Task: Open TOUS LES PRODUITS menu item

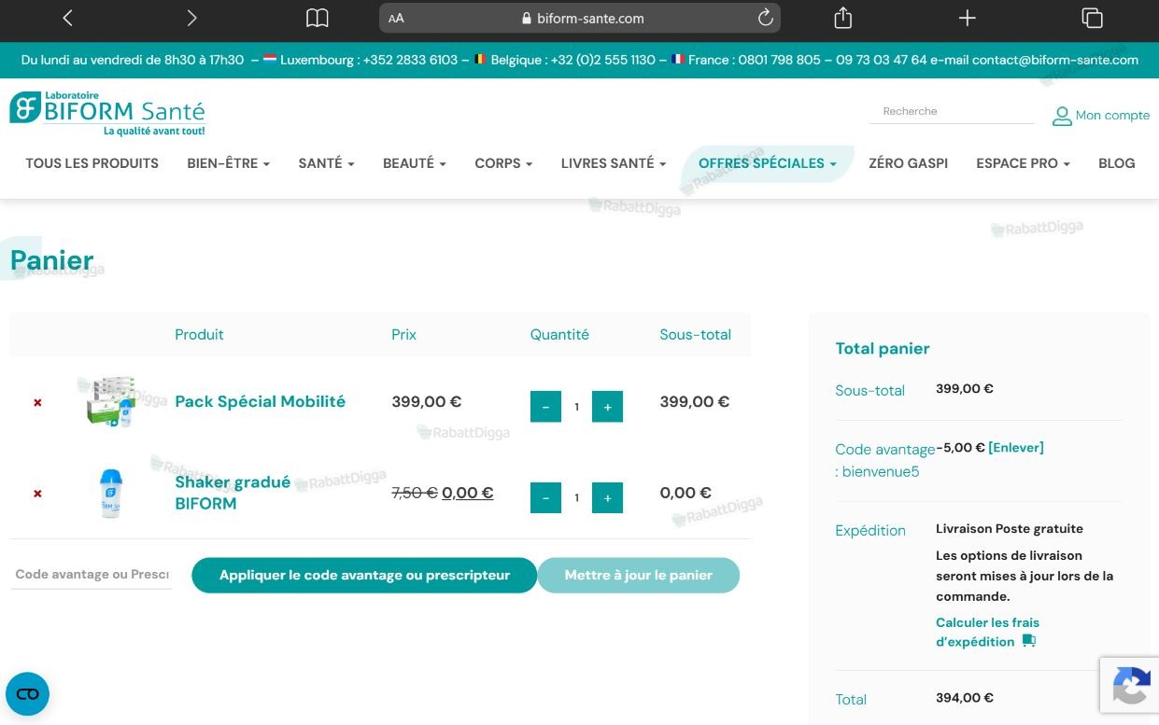Action: pyautogui.click(x=92, y=163)
